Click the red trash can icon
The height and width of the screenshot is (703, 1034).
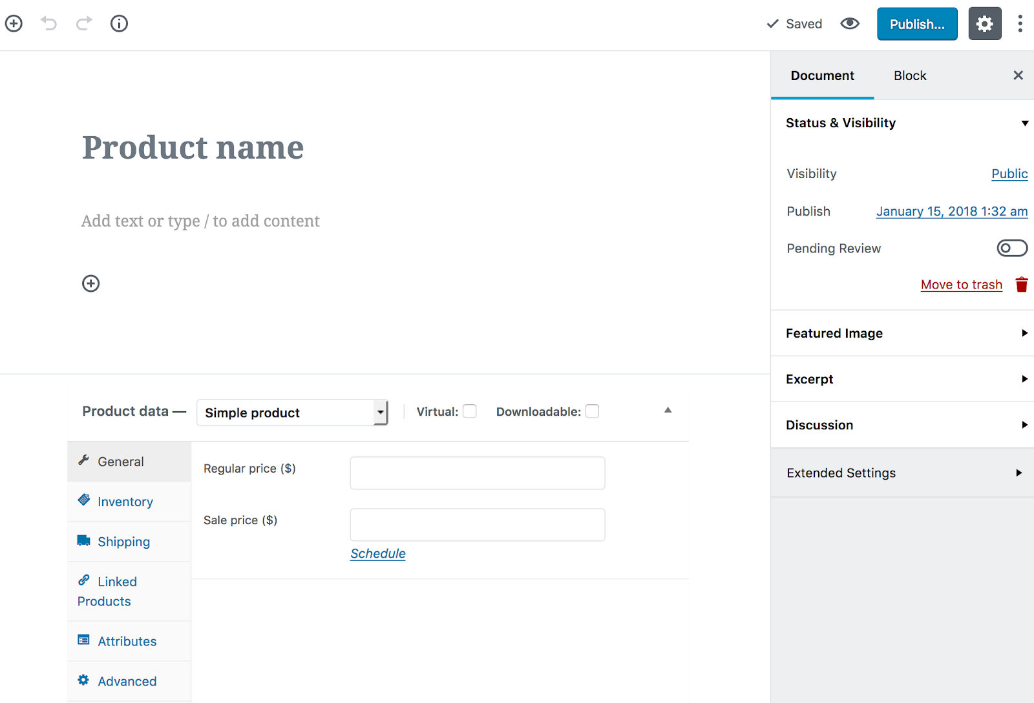pos(1021,285)
